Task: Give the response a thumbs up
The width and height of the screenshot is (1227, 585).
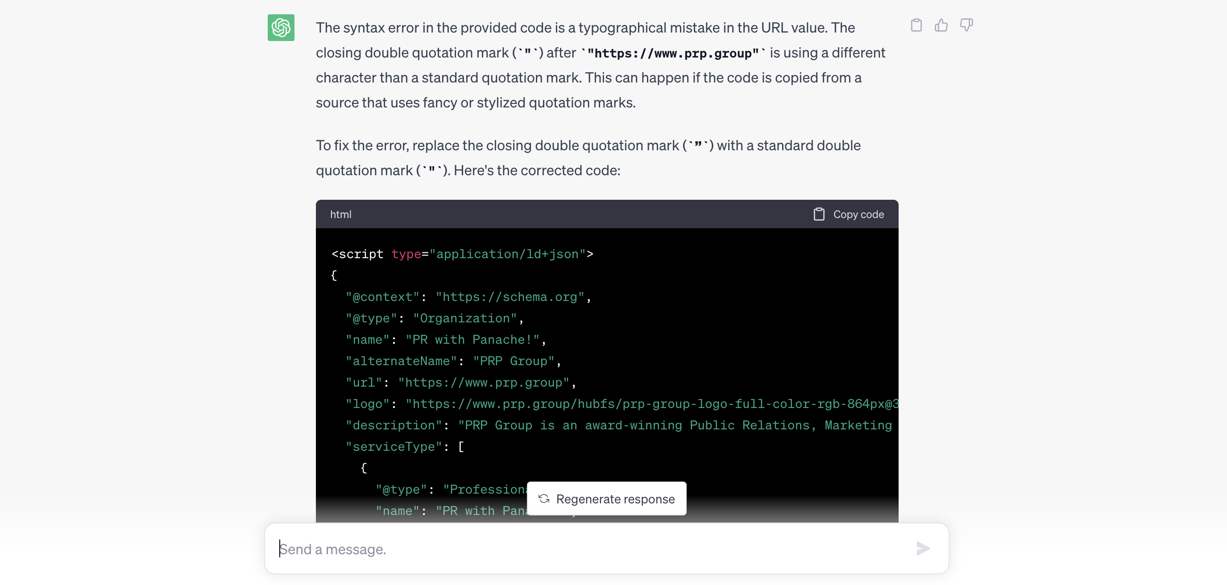Action: click(941, 25)
